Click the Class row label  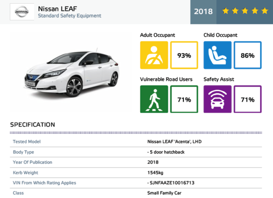(x=18, y=193)
